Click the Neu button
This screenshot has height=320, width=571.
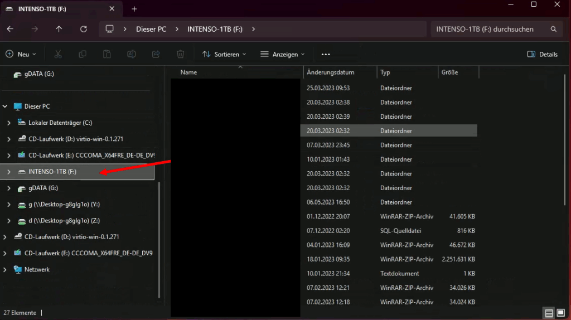tap(21, 54)
